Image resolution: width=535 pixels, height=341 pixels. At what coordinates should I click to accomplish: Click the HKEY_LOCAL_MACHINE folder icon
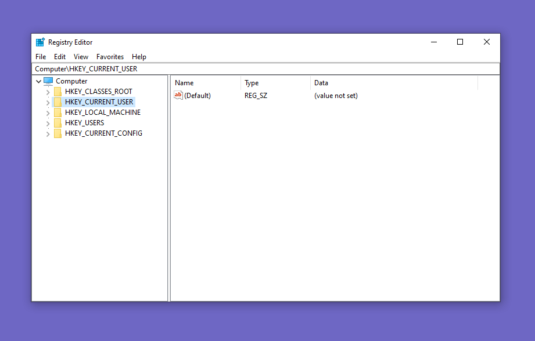click(58, 113)
